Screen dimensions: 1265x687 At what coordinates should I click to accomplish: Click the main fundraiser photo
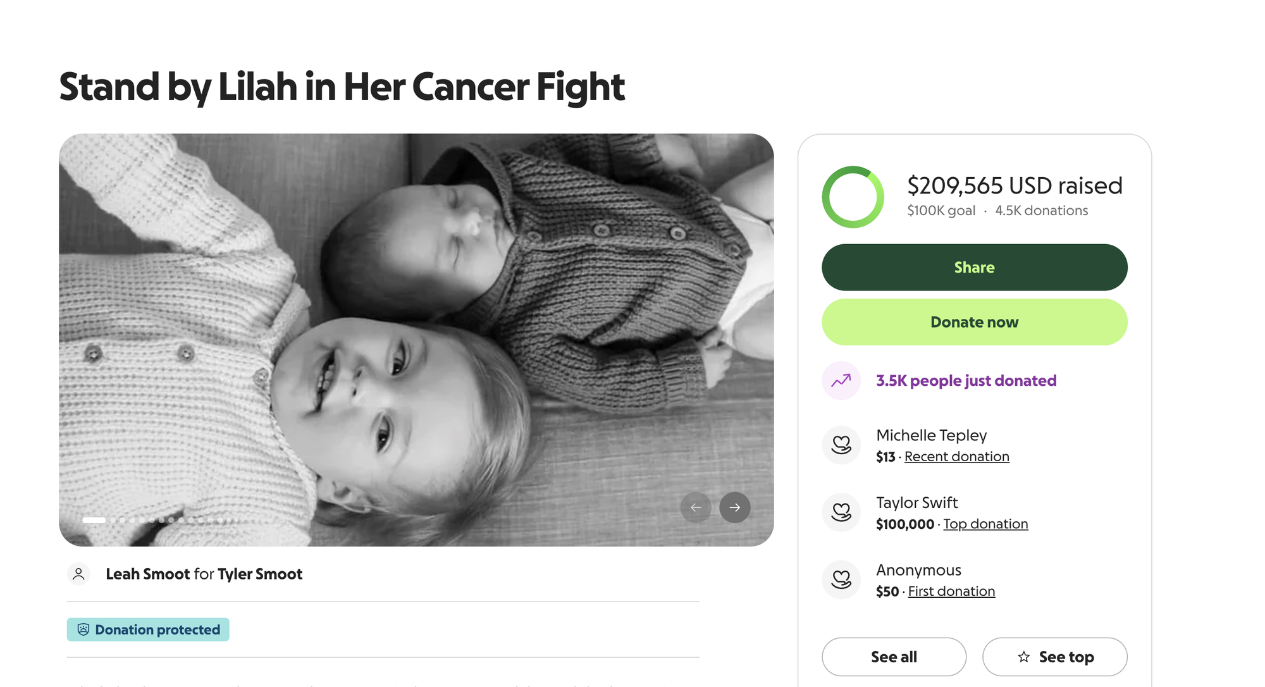[x=416, y=316]
